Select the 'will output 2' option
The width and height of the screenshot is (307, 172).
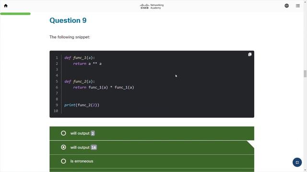click(x=152, y=133)
